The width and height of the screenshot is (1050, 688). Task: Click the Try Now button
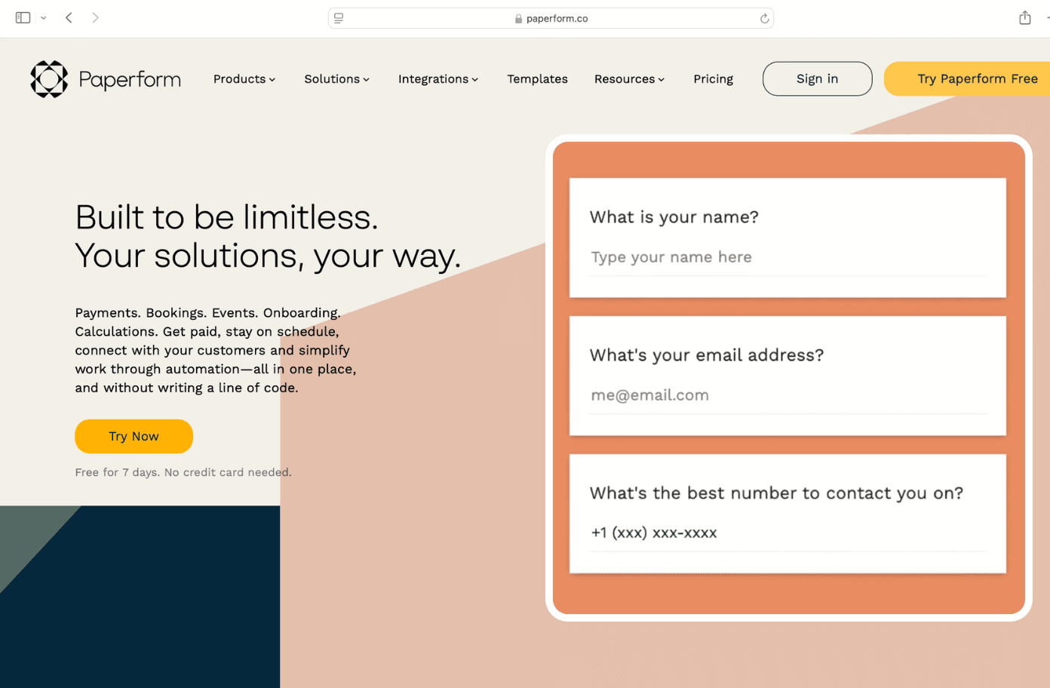(x=134, y=436)
